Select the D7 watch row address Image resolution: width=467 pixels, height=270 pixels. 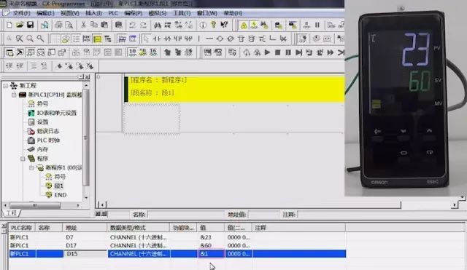click(69, 237)
